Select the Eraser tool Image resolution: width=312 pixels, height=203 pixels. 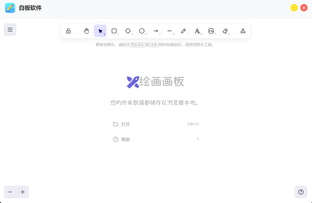pyautogui.click(x=225, y=31)
